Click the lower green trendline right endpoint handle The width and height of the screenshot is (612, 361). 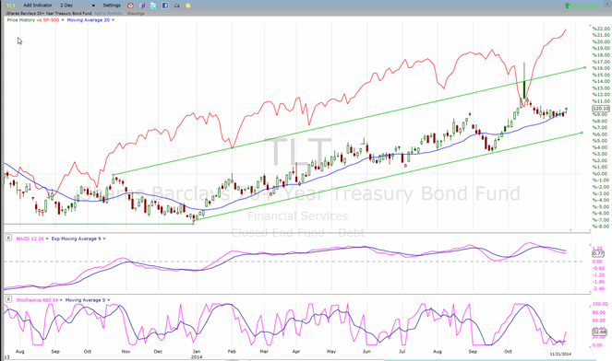(582, 133)
